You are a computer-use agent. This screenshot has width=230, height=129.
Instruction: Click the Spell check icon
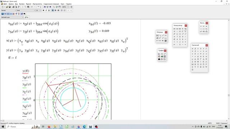(x=19, y=7)
